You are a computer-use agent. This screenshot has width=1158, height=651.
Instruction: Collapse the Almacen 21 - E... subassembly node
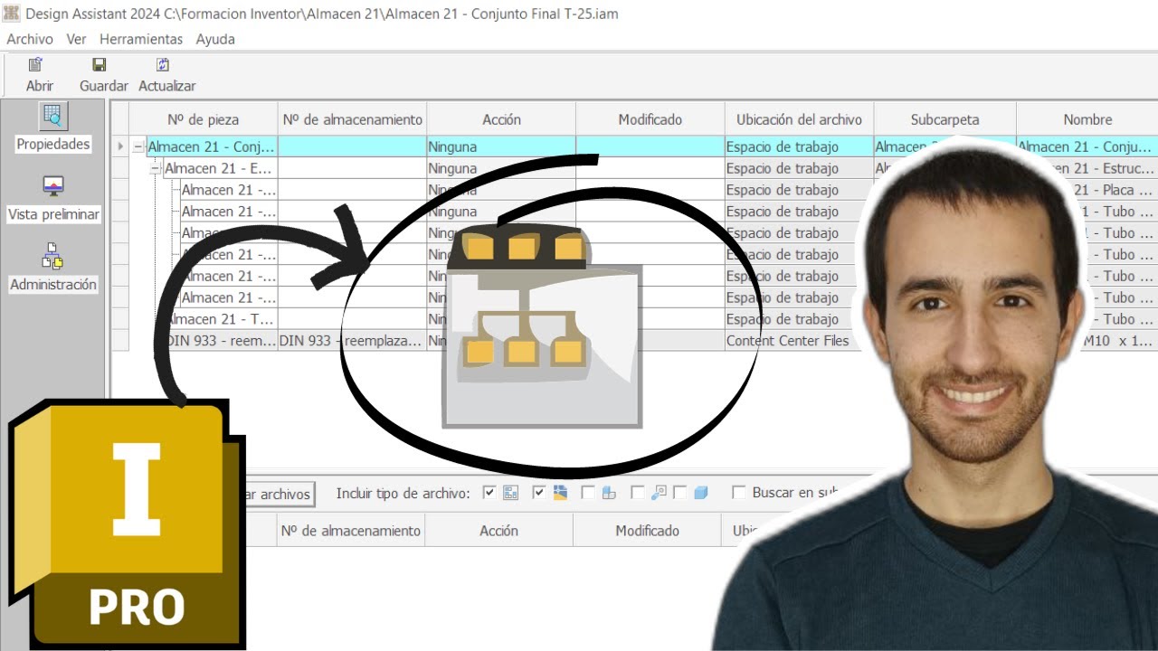[156, 168]
